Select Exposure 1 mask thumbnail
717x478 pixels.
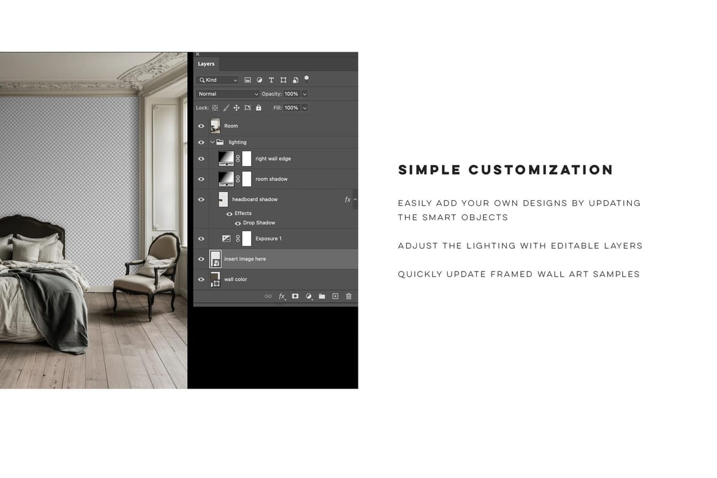point(246,238)
